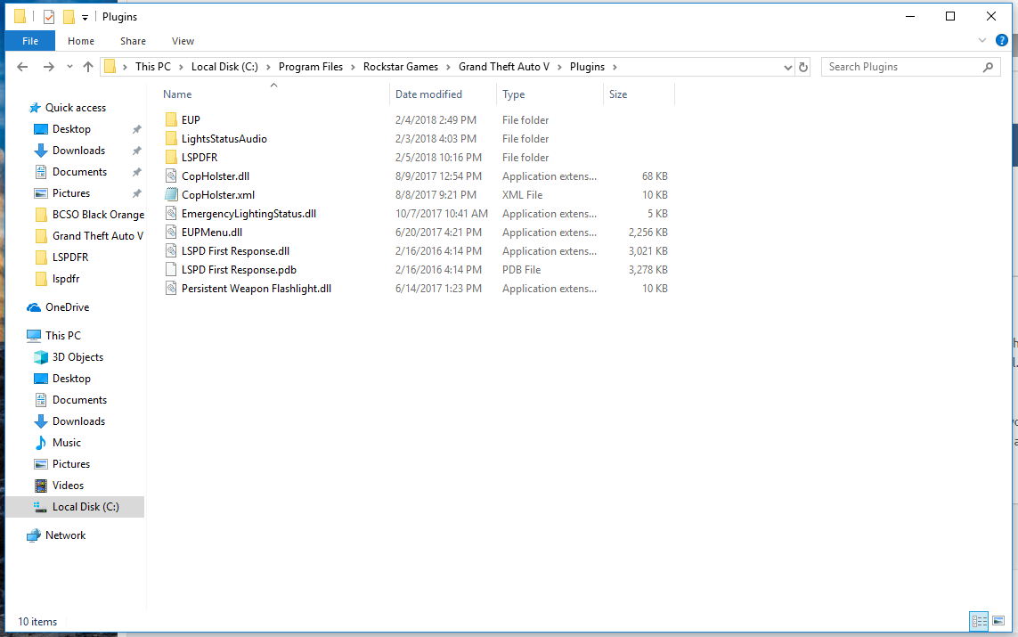Select the CopHolster.dll file icon
This screenshot has width=1018, height=637.
[x=171, y=176]
